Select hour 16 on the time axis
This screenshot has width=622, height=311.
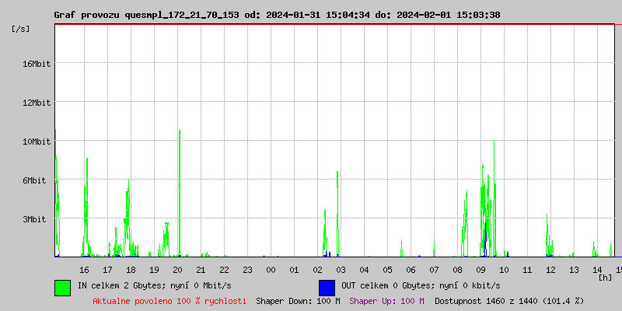point(84,270)
